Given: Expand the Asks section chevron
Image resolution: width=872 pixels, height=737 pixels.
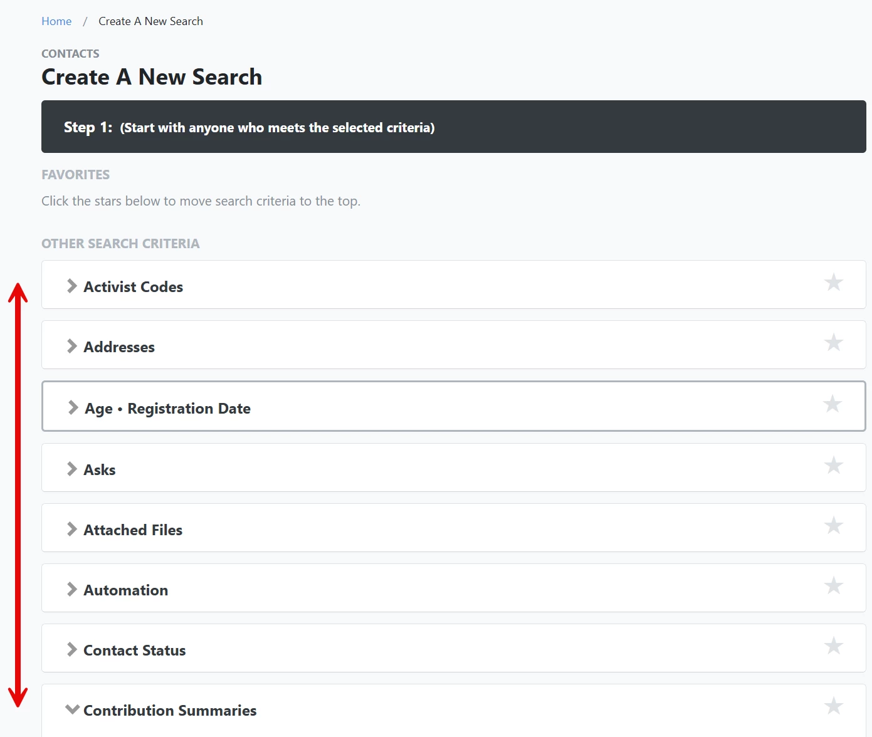Looking at the screenshot, I should point(71,469).
